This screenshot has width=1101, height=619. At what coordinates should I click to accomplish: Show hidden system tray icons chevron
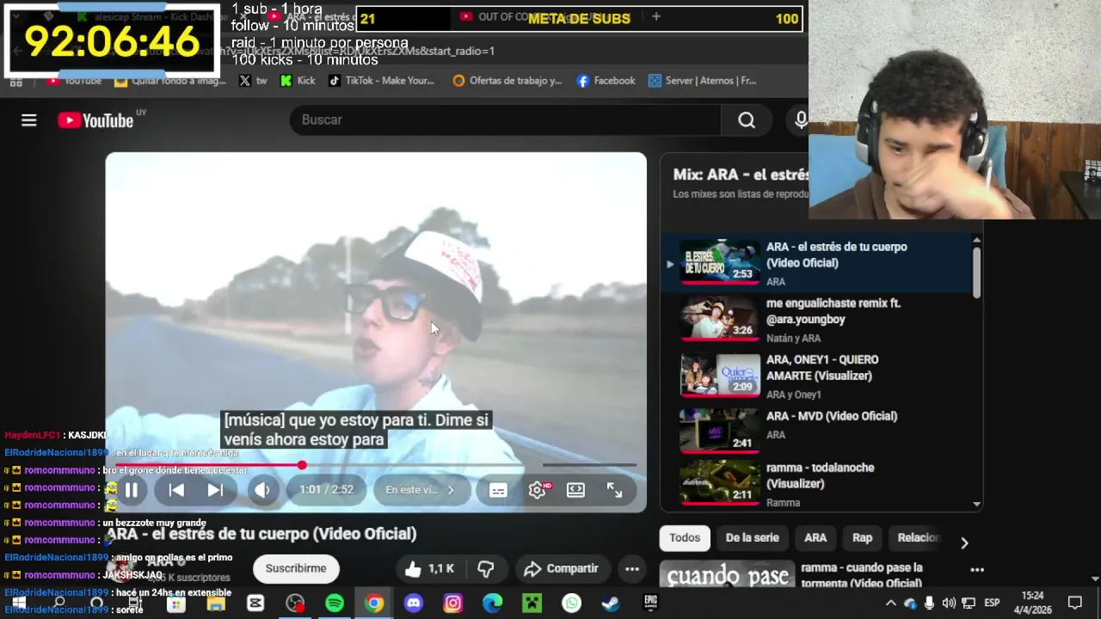point(891,604)
